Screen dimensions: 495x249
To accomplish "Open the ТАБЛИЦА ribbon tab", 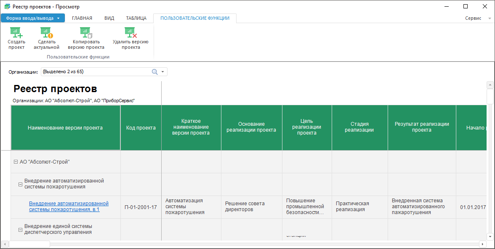I will click(136, 18).
